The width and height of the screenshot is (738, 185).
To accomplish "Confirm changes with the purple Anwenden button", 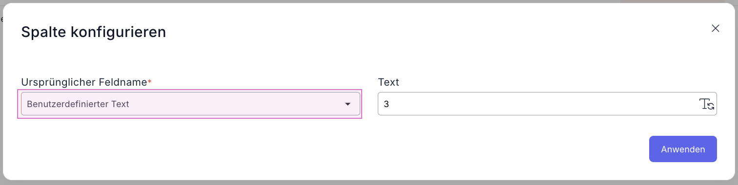I will point(683,149).
